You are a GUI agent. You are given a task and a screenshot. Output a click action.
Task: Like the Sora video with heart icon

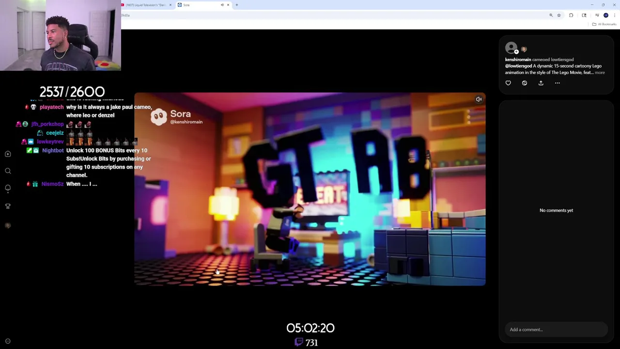(x=508, y=83)
